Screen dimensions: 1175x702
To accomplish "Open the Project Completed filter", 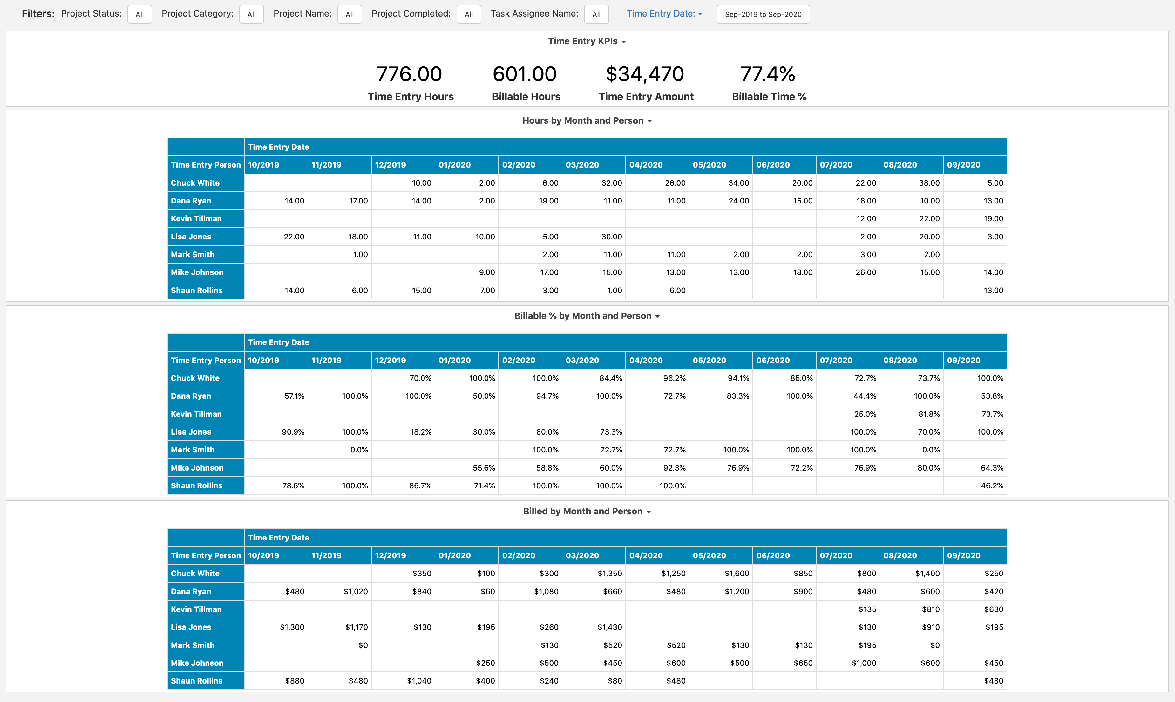I will coord(468,14).
